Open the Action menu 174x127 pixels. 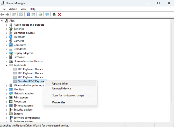click(x=13, y=9)
